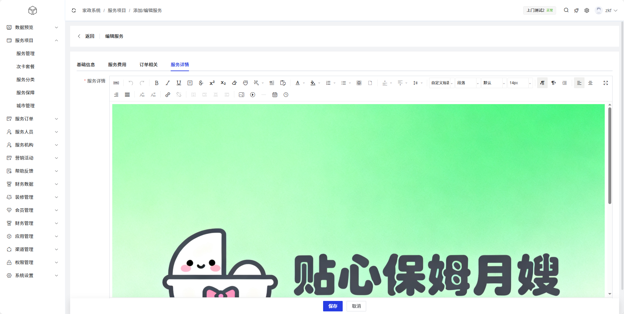Apply bold formatting in editor
The height and width of the screenshot is (314, 624).
click(x=157, y=83)
